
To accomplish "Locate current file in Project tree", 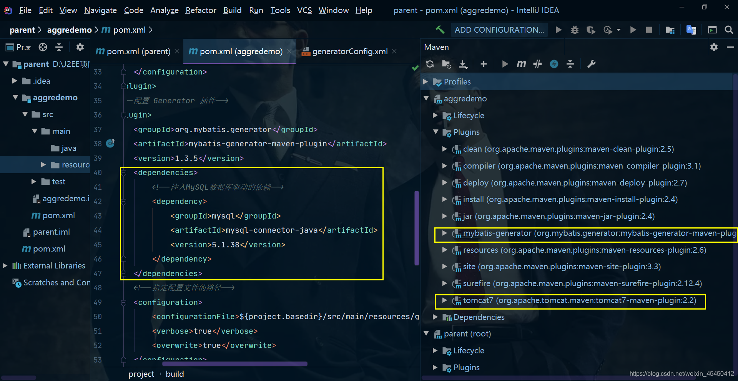I will click(43, 47).
